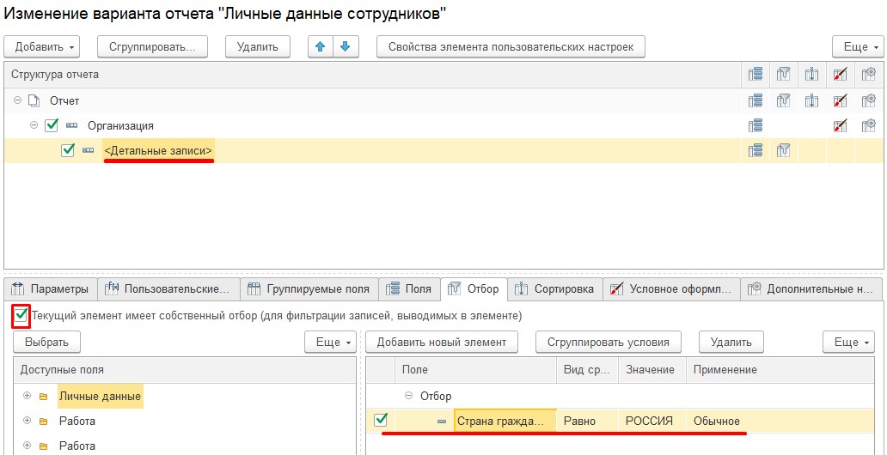Click sorting icon in structure header
887x455 pixels.
[811, 74]
